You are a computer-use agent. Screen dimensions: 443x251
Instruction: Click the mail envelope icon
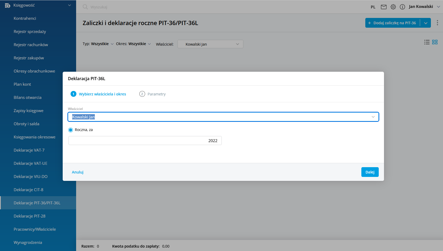pyautogui.click(x=383, y=7)
